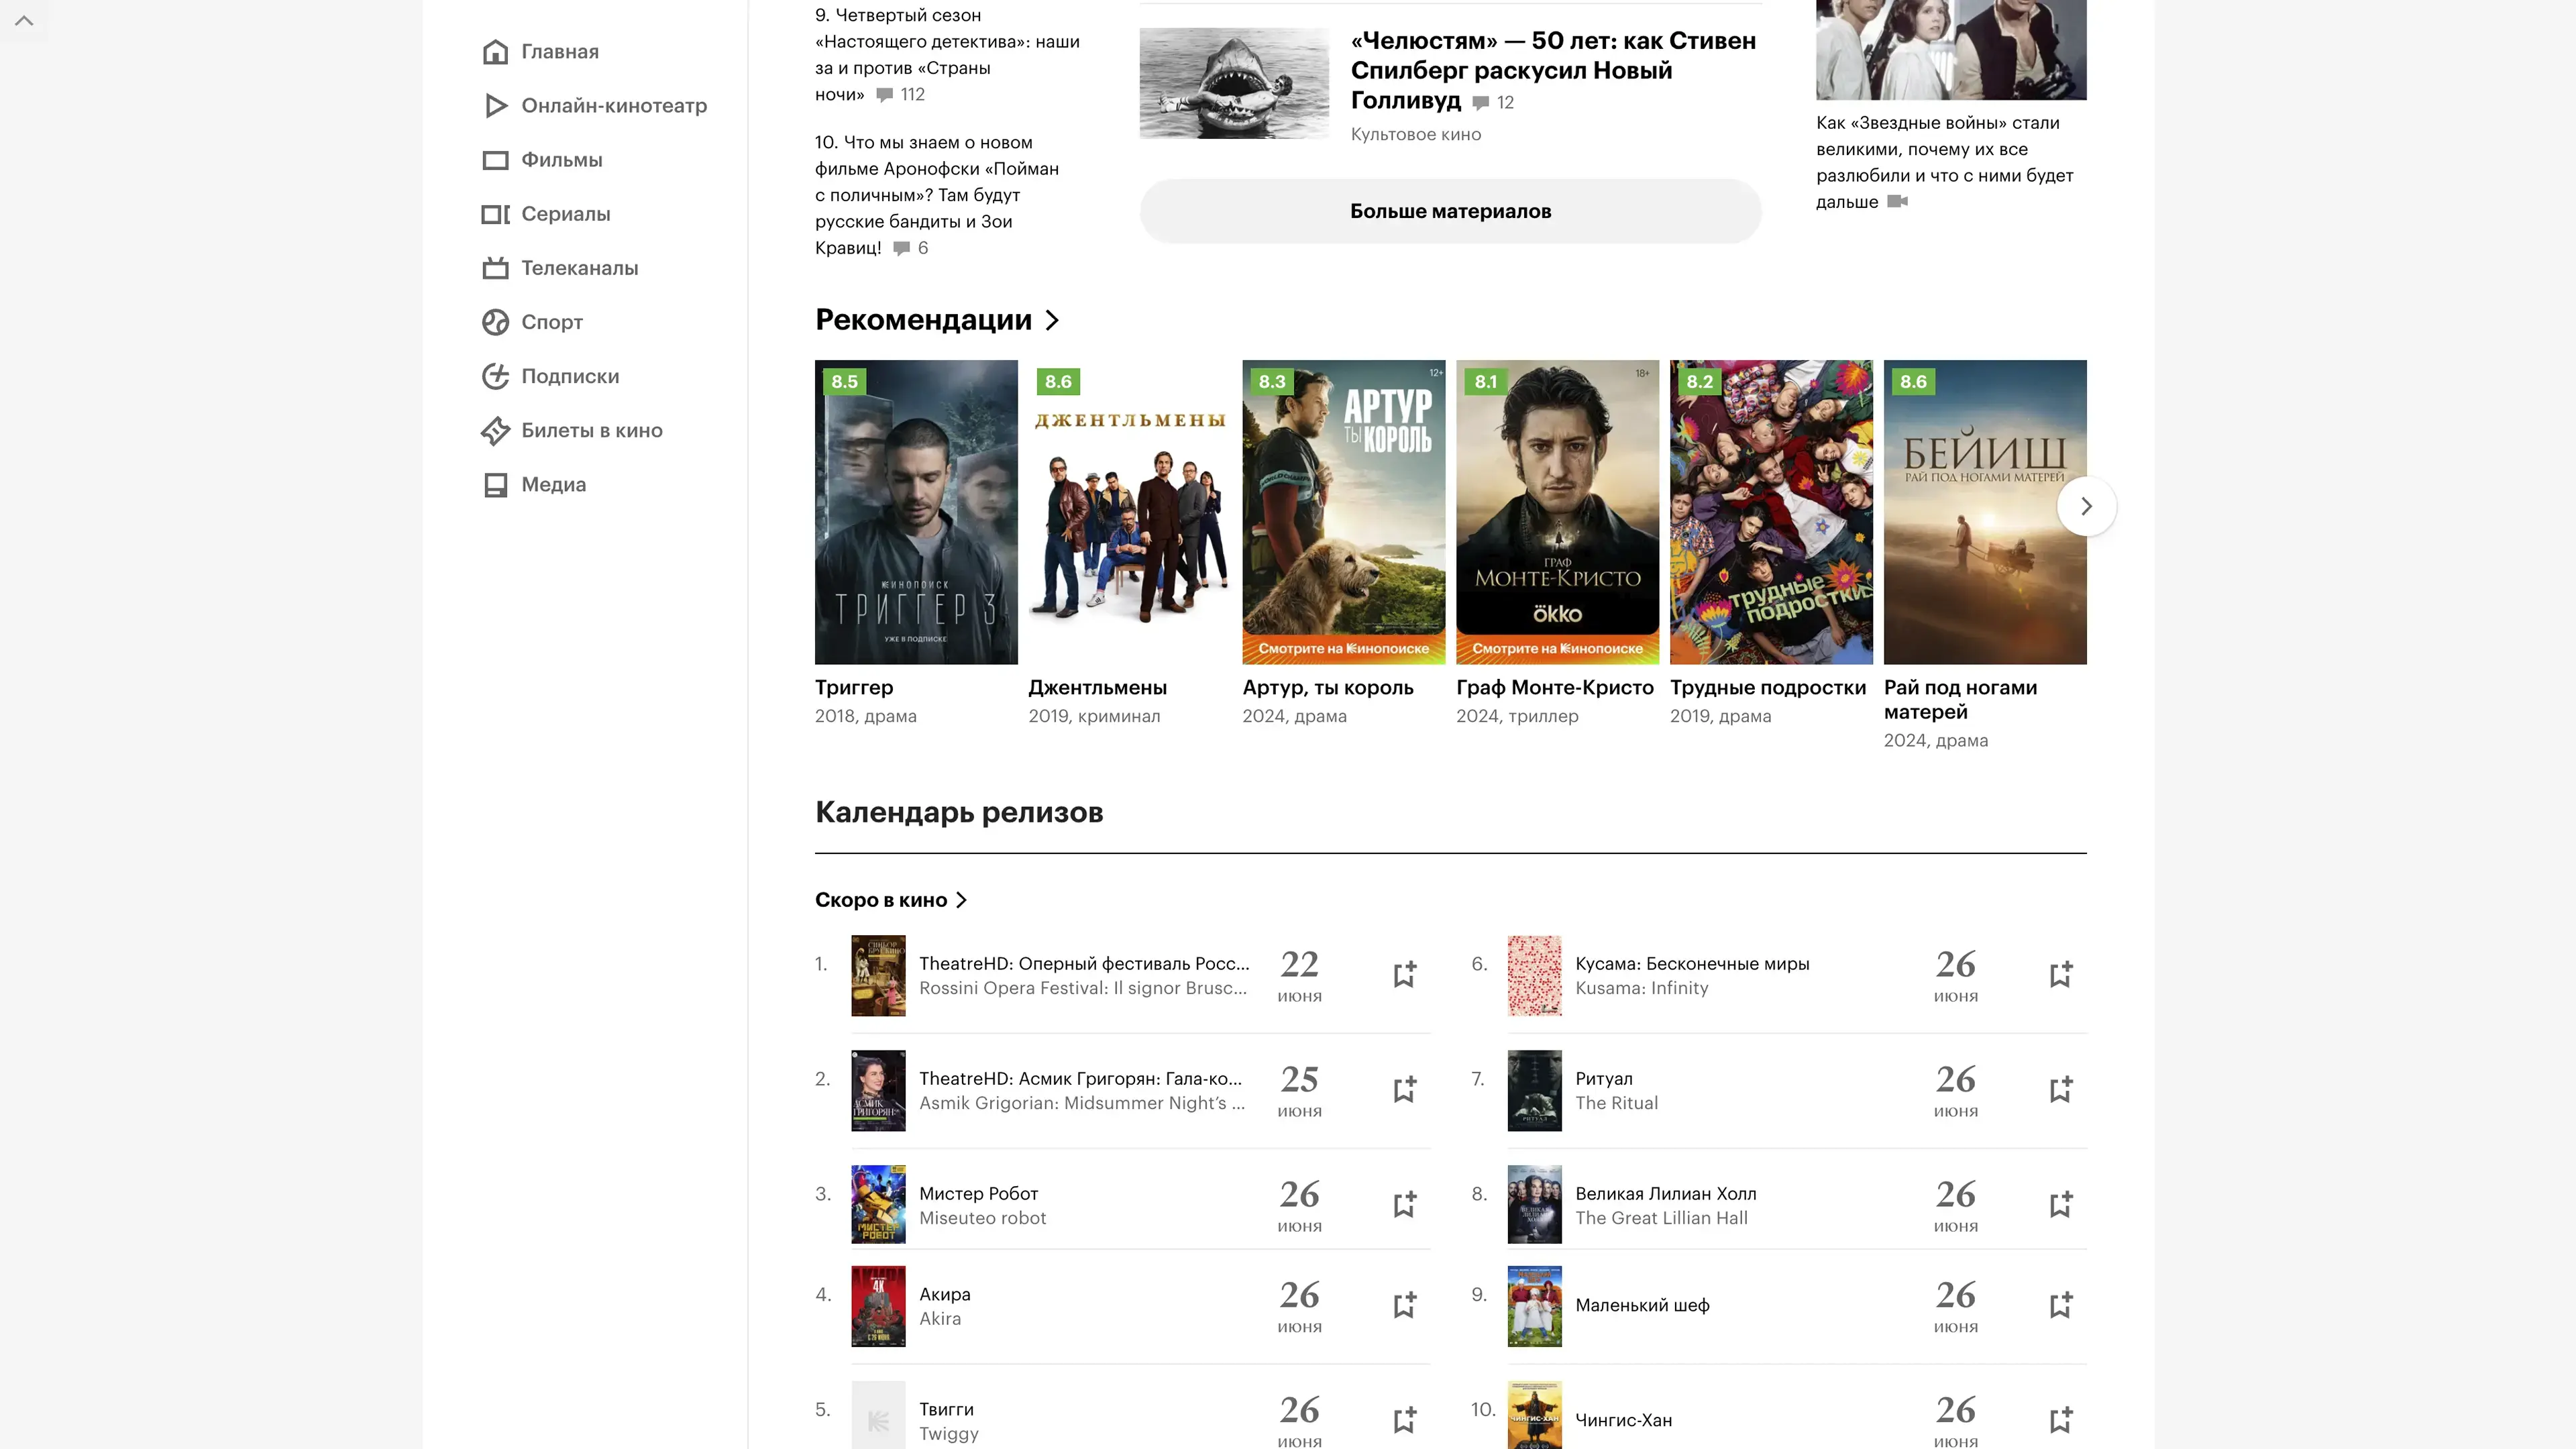Click the Сериалы sidebar icon
The width and height of the screenshot is (2576, 1449).
point(495,214)
